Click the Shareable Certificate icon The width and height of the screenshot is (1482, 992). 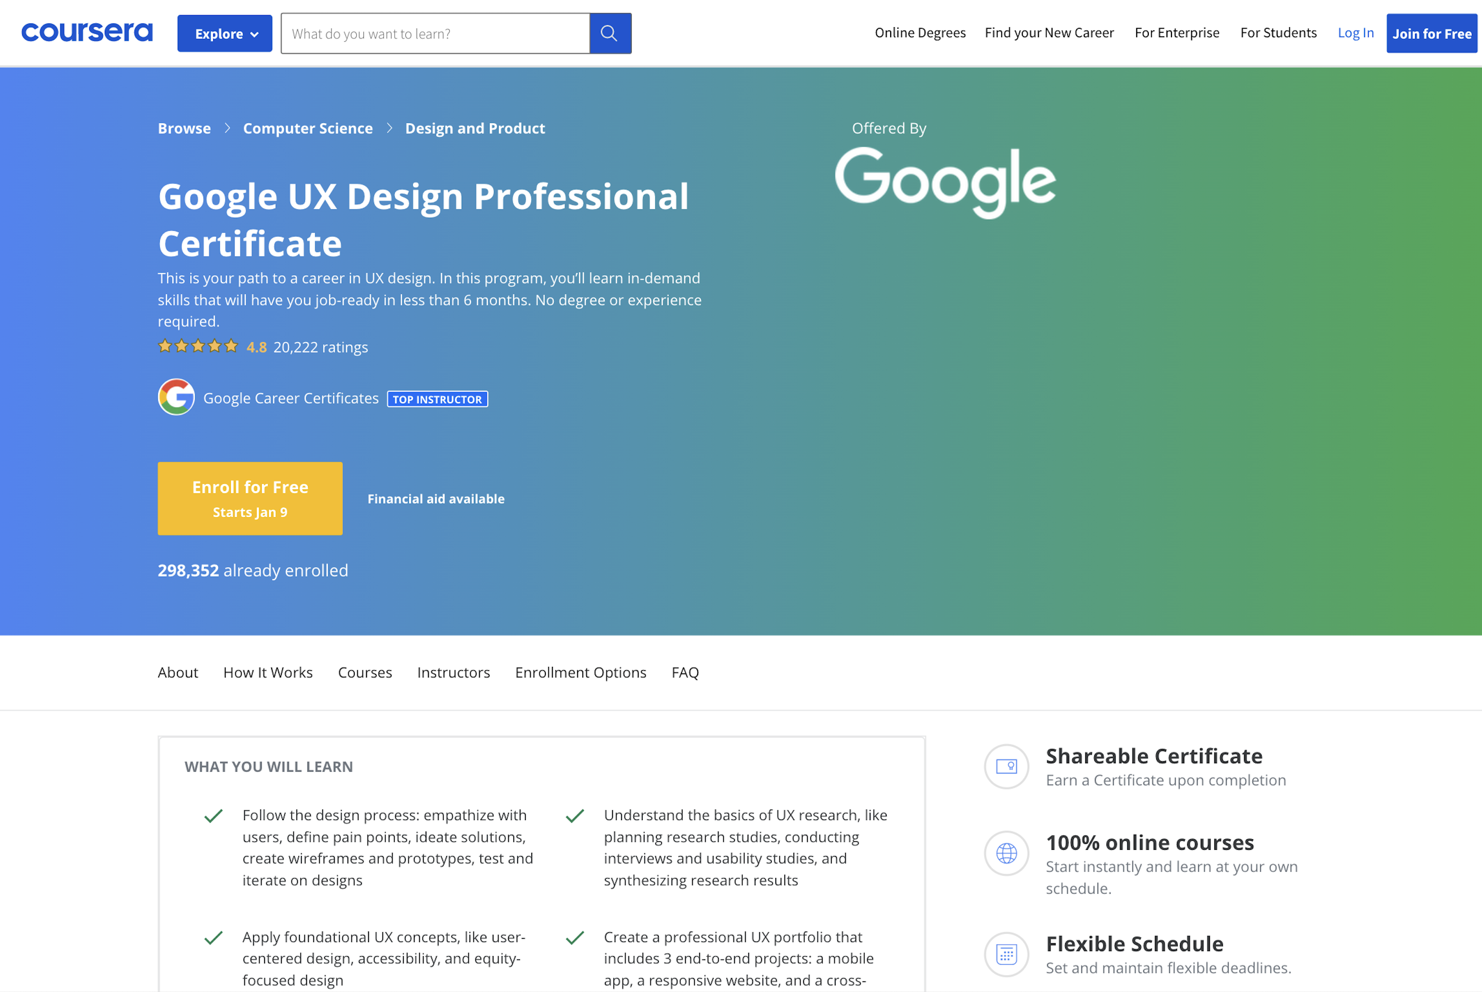click(1006, 766)
